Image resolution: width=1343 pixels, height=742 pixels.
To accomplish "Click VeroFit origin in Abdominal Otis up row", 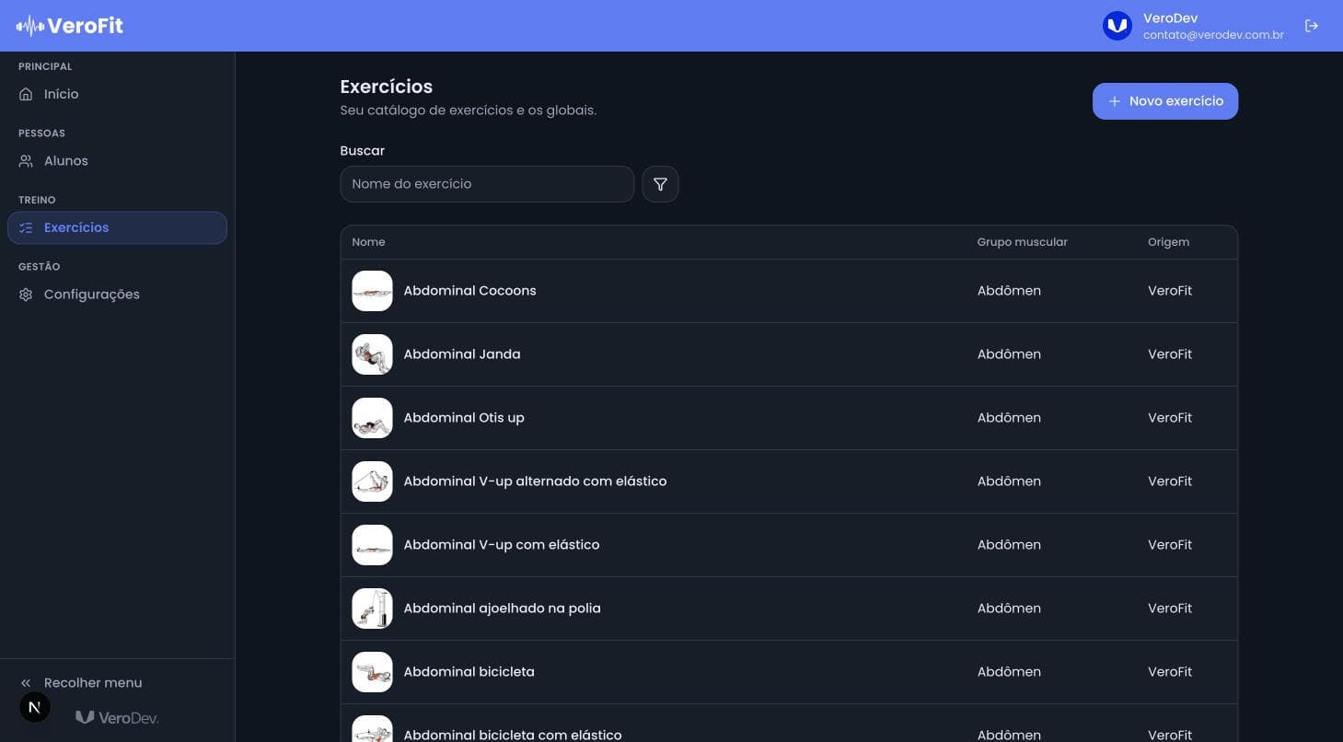I will (x=1170, y=418).
